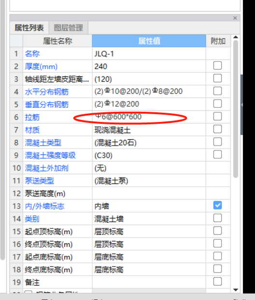Viewport: 255px width, 300px height.
Task: Tick the 轴线距左墙皮距离 row checkbox
Action: (x=217, y=78)
